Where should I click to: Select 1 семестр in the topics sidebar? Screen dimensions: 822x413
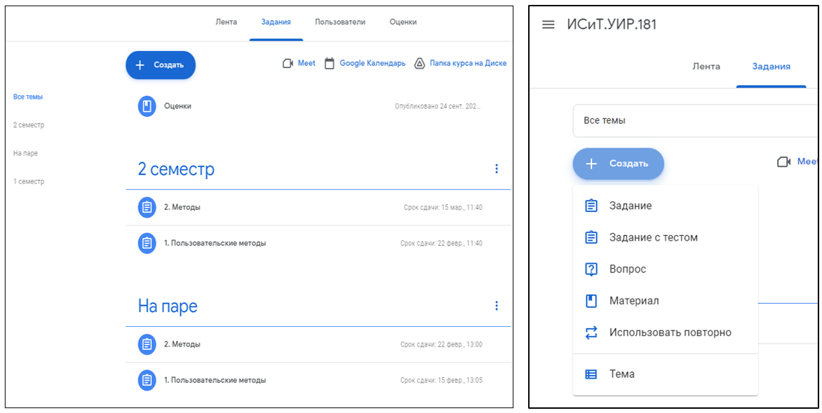pyautogui.click(x=29, y=181)
